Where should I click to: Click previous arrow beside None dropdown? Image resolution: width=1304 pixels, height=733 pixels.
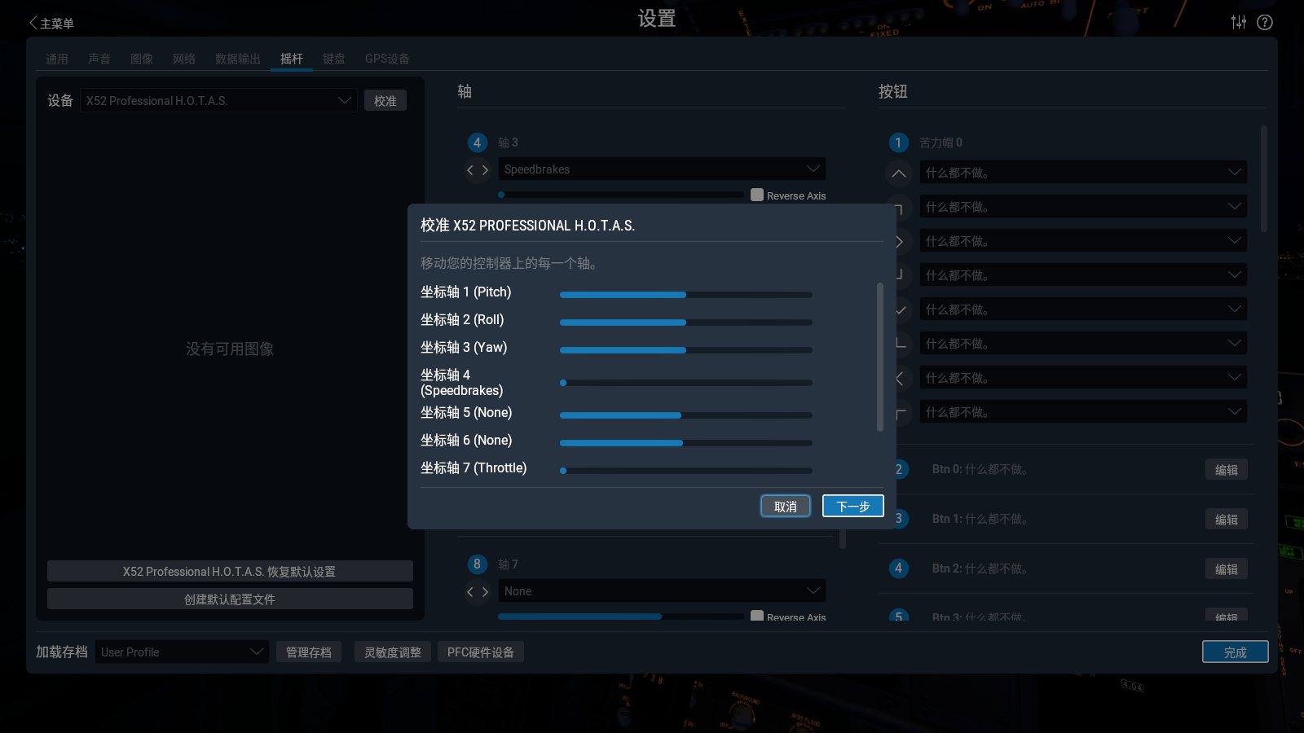(x=470, y=591)
